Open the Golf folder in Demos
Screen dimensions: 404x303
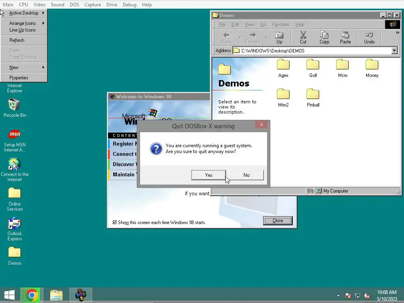313,68
